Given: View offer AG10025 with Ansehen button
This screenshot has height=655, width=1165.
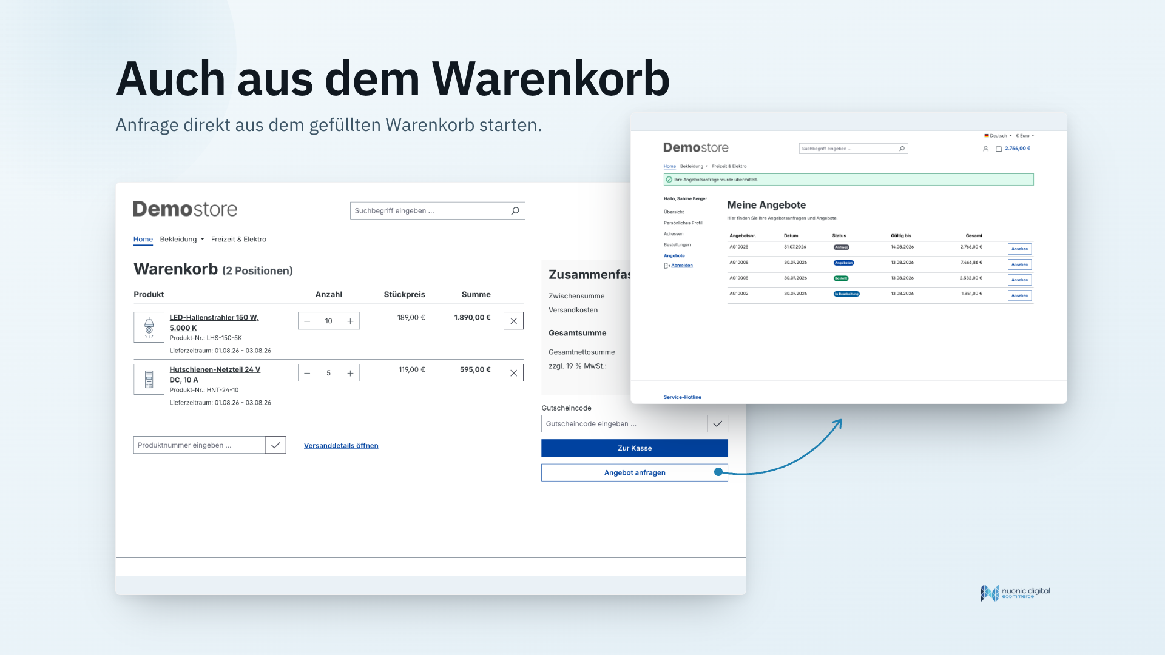Looking at the screenshot, I should point(1020,249).
